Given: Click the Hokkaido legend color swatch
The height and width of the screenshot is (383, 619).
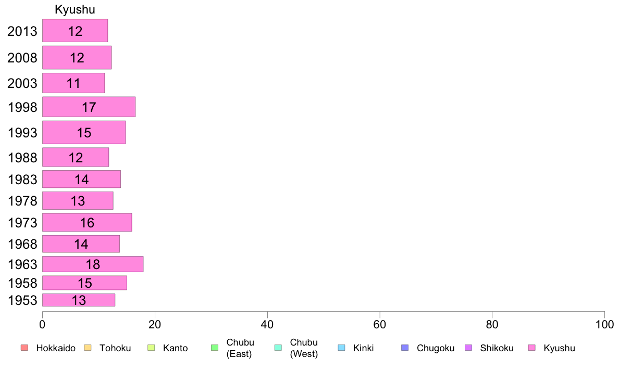Looking at the screenshot, I should tap(24, 348).
